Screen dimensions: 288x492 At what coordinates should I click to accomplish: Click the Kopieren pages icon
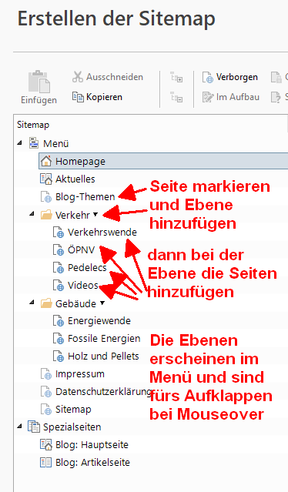[x=78, y=97]
